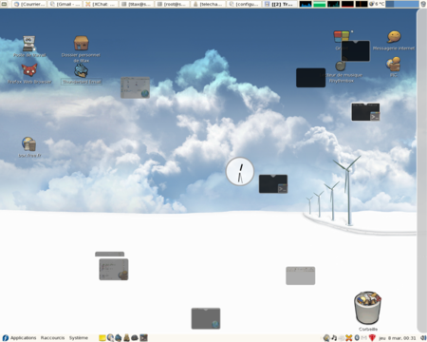Switch to the [Gmail - taskbar window
Screen dimensions: 427x342
[x=65, y=4]
